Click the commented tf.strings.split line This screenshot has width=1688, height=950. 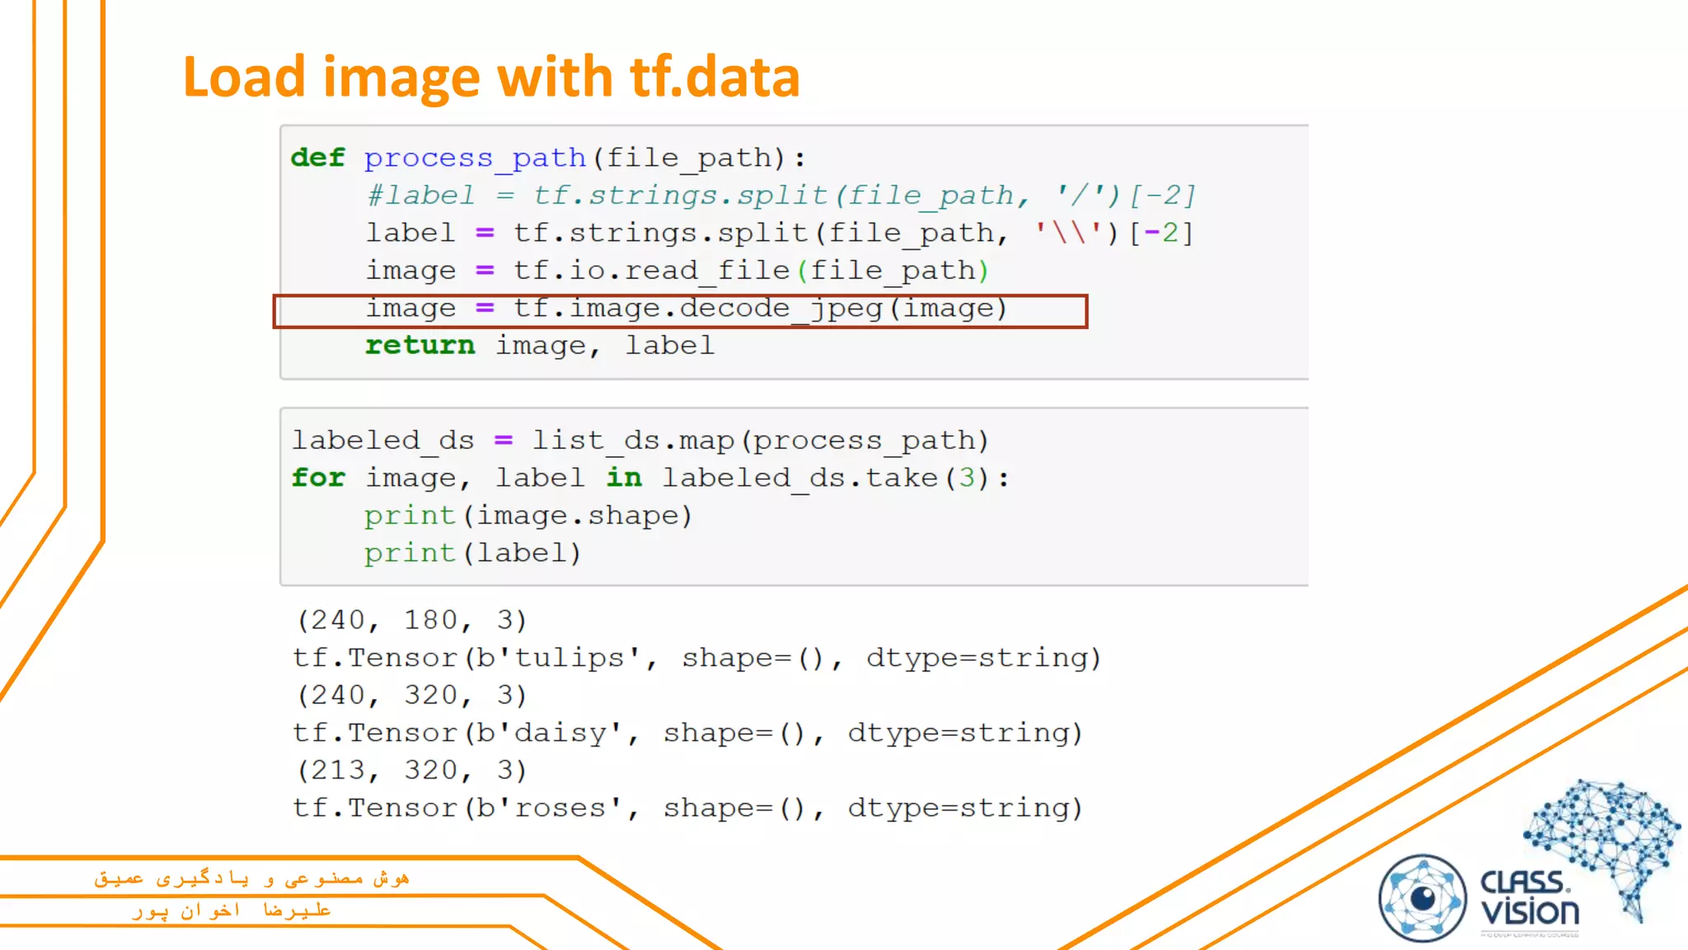tap(780, 195)
